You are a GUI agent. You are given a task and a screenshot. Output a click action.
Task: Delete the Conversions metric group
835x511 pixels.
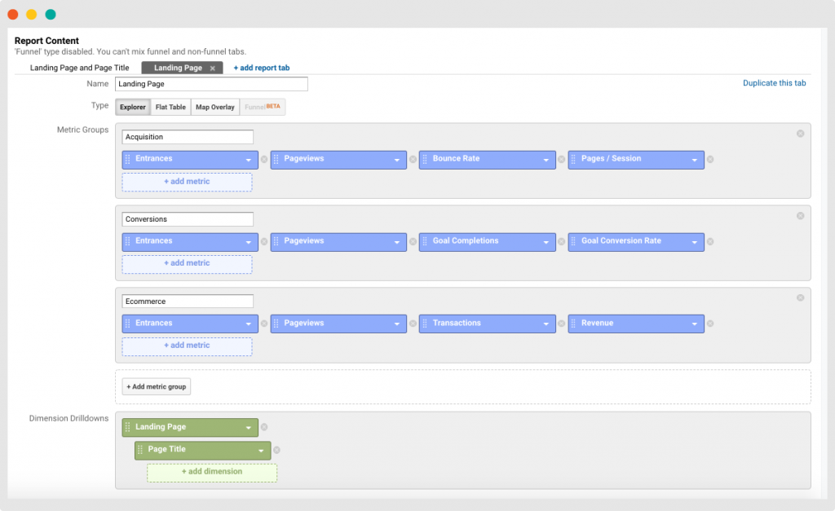tap(800, 216)
